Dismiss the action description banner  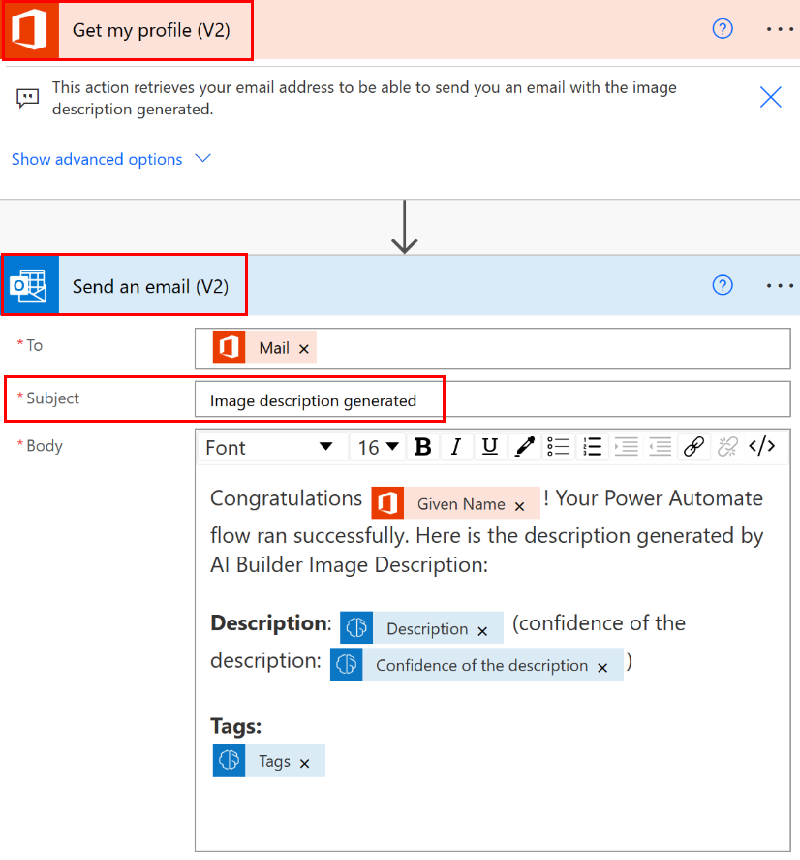click(x=770, y=97)
